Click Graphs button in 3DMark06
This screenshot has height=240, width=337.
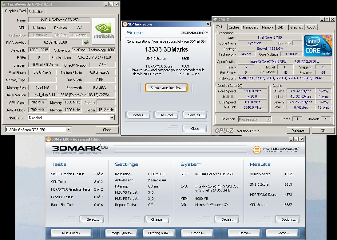[x=198, y=233]
